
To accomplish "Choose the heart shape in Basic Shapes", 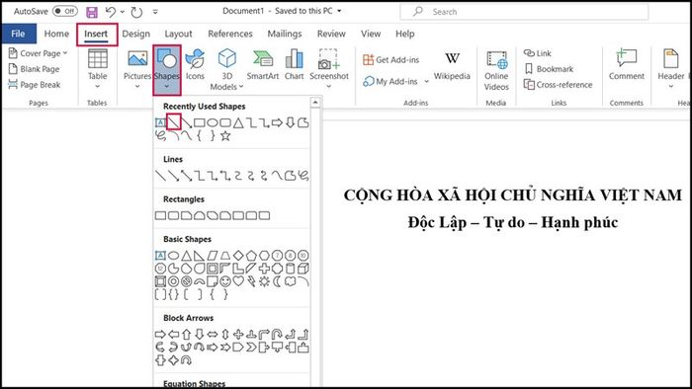I will [x=238, y=281].
